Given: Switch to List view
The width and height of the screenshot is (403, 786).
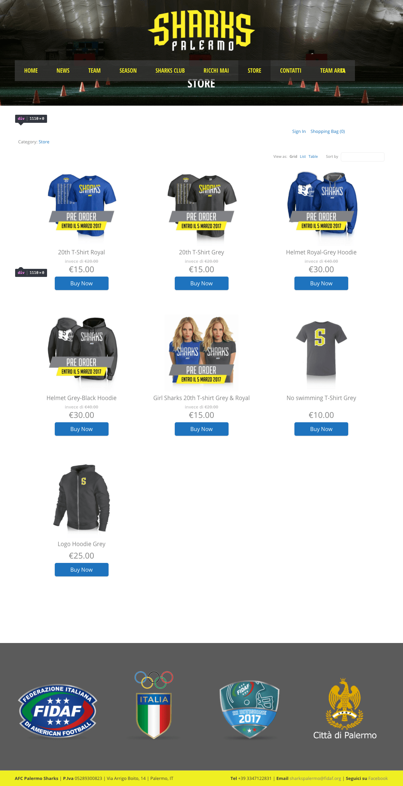Looking at the screenshot, I should (x=303, y=156).
